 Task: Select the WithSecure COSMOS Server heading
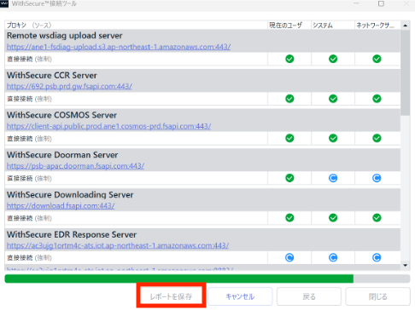61,115
